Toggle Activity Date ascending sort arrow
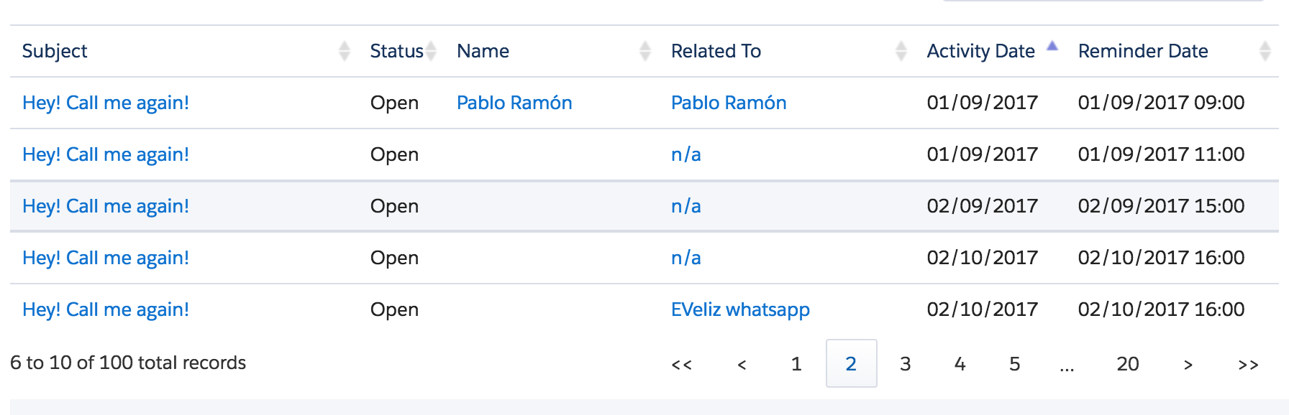Screen dimensions: 1289x415 pyautogui.click(x=1052, y=47)
